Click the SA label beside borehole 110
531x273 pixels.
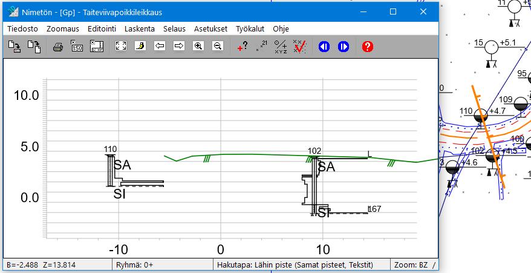(122, 165)
